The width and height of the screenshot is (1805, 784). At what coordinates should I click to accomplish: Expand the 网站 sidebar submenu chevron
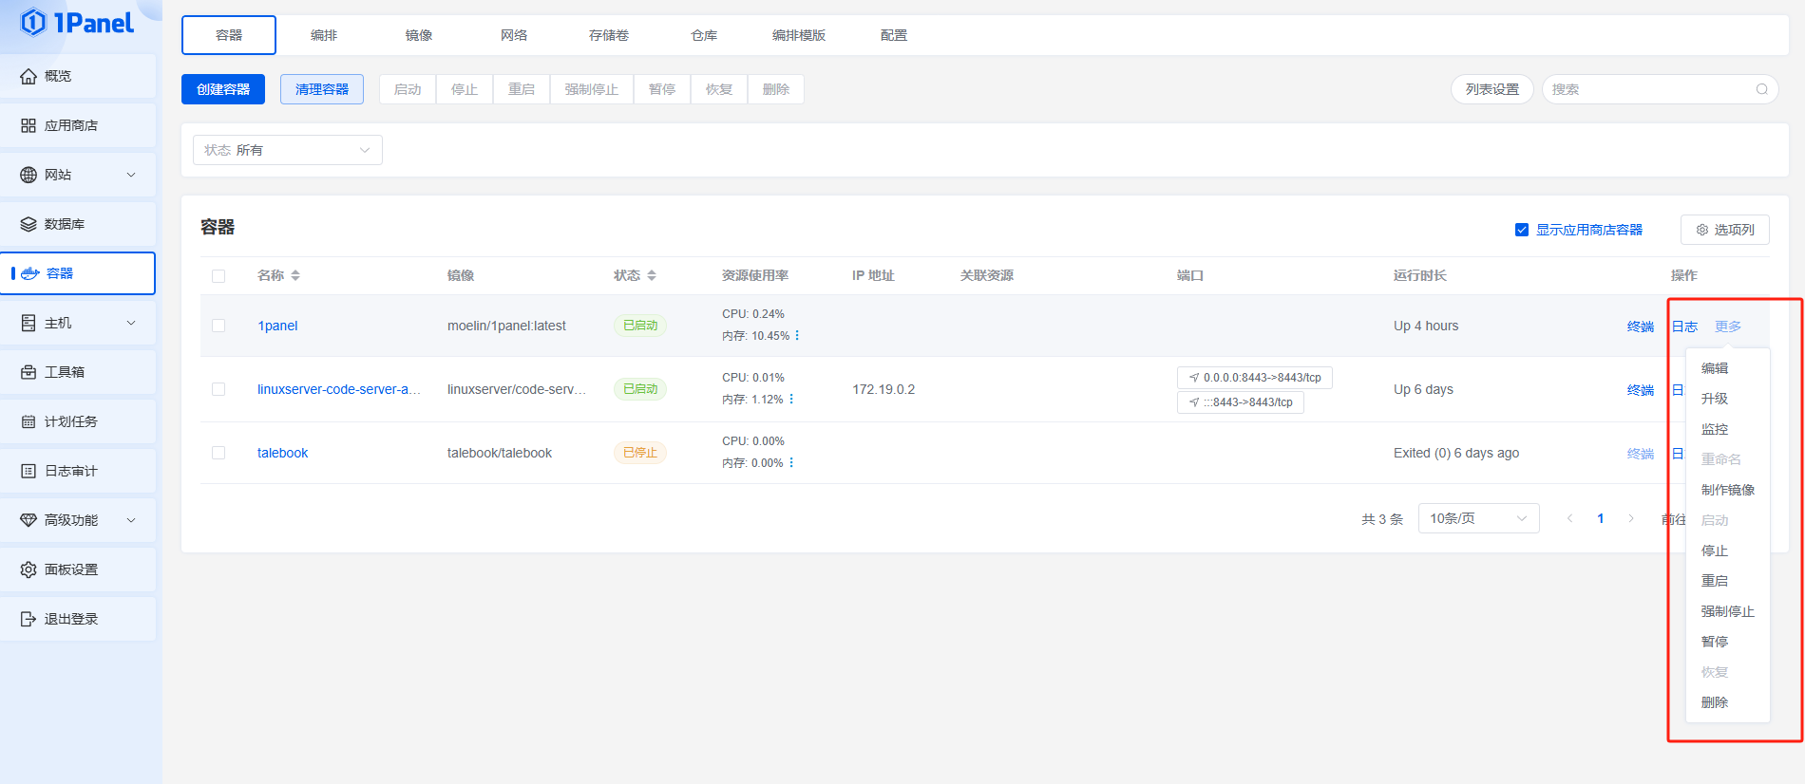[131, 175]
